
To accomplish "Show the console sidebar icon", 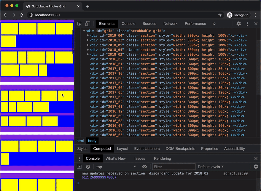I will (x=79, y=167).
